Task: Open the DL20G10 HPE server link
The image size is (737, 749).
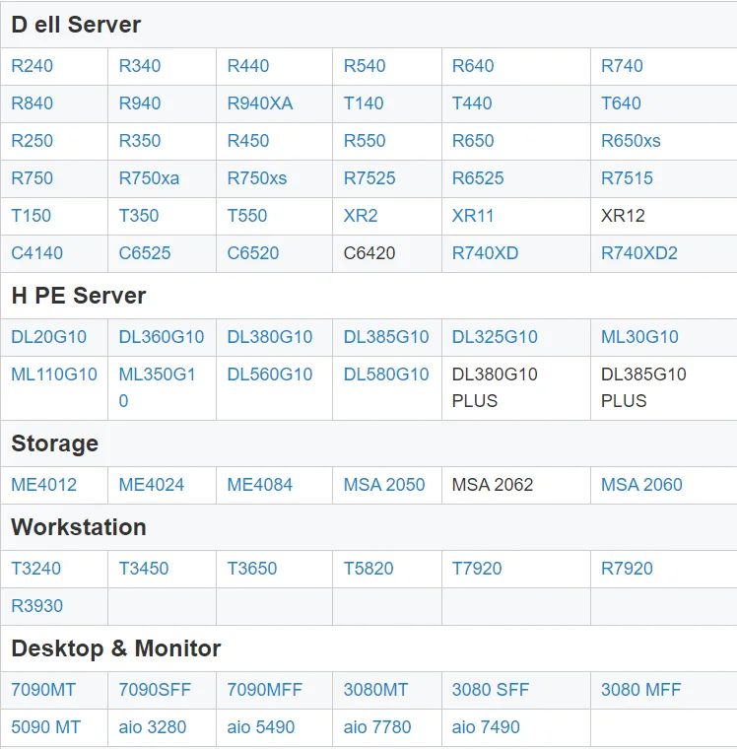Action: coord(48,337)
